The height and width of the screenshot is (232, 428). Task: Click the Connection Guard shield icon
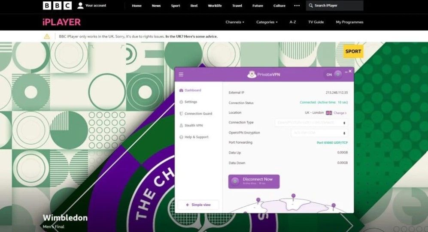(181, 114)
